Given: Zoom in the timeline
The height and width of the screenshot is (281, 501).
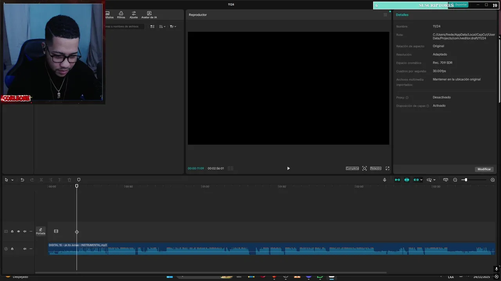Looking at the screenshot, I should click(x=493, y=180).
